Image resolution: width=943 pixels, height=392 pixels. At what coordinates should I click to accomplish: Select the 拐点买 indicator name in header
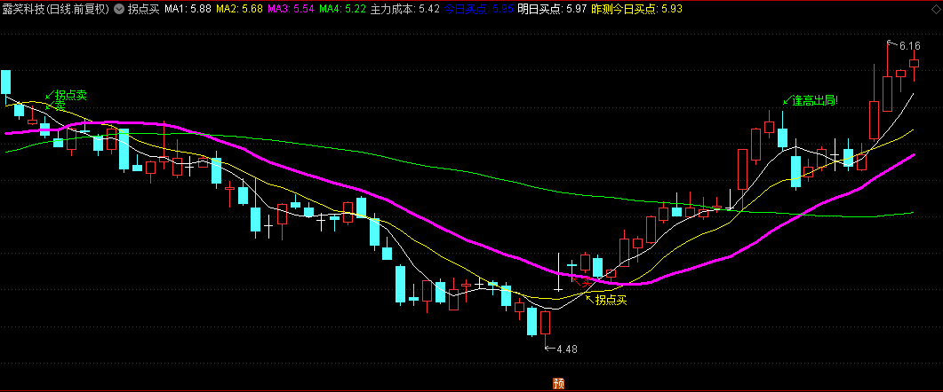(143, 10)
